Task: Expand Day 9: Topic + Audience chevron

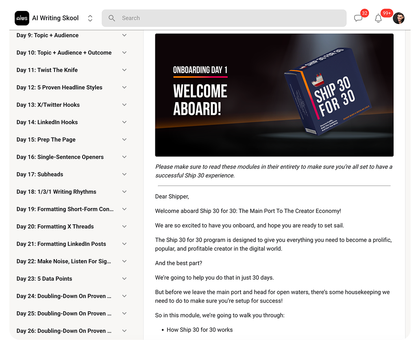Action: (x=124, y=35)
